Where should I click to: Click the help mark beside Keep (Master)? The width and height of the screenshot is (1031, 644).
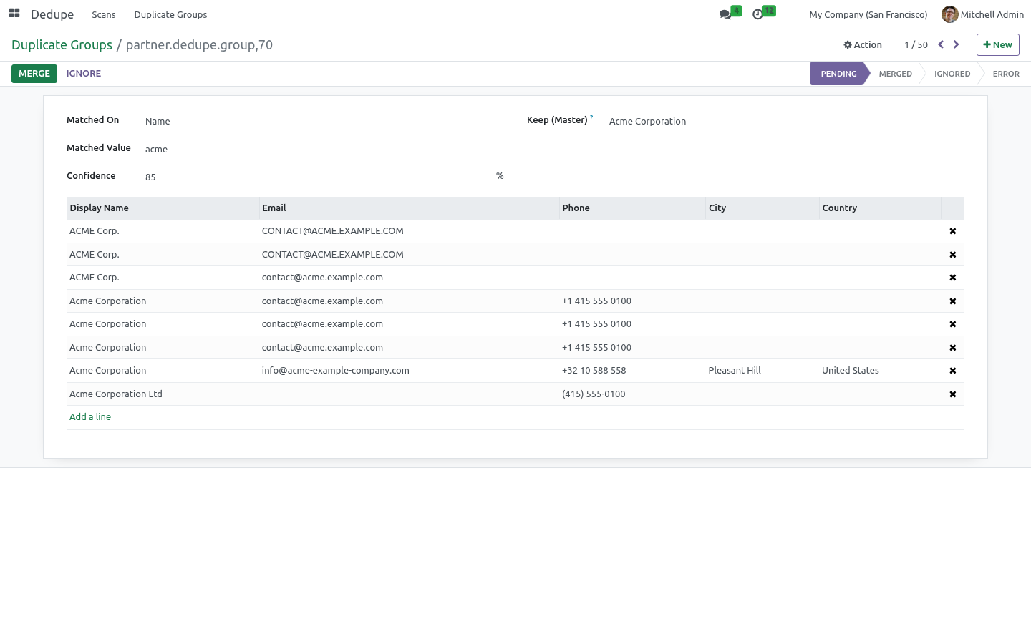tap(591, 117)
